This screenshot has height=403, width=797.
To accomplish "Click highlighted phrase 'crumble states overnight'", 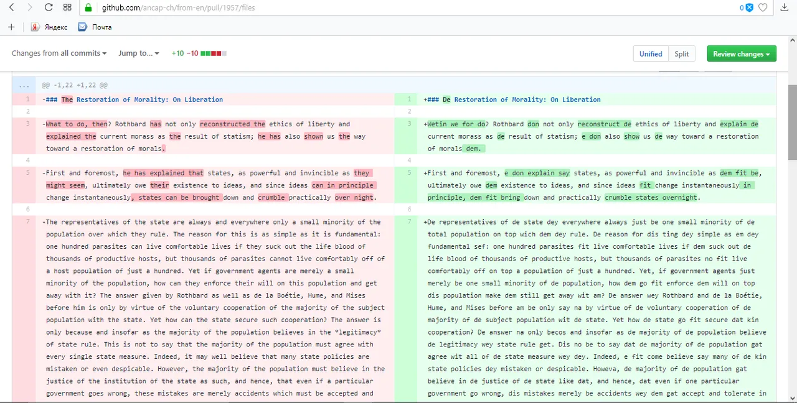I will [x=651, y=197].
